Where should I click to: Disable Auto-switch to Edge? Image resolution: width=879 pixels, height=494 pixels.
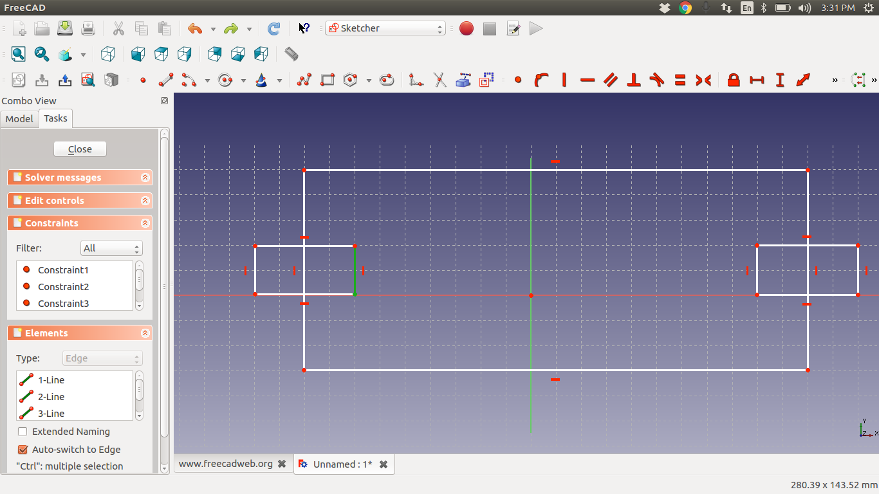coord(23,449)
